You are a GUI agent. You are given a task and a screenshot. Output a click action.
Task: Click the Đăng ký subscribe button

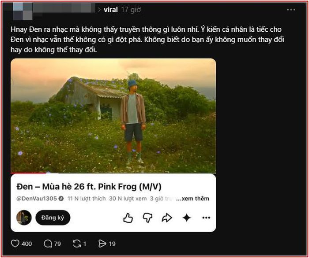coord(53,217)
